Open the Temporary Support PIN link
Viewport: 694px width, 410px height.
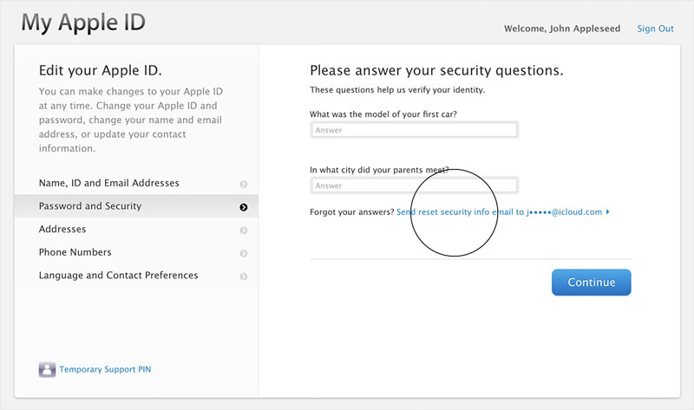tap(105, 370)
